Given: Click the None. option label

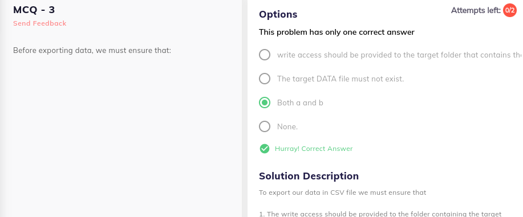Looking at the screenshot, I should 287,126.
